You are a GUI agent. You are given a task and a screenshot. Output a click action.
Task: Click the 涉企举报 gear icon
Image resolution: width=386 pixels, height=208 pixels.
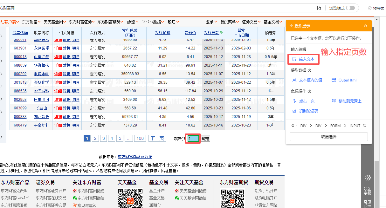click(x=368, y=178)
